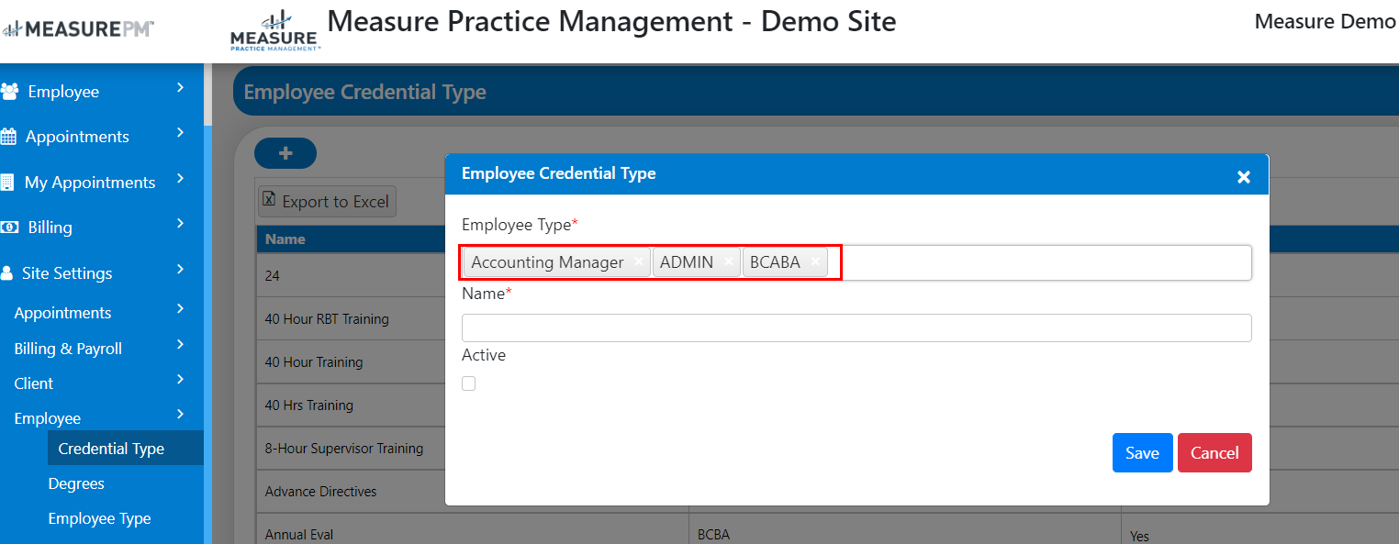Click the 8-Hour Supervisor Training row
Viewport: 1399px width, 544px height.
344,449
